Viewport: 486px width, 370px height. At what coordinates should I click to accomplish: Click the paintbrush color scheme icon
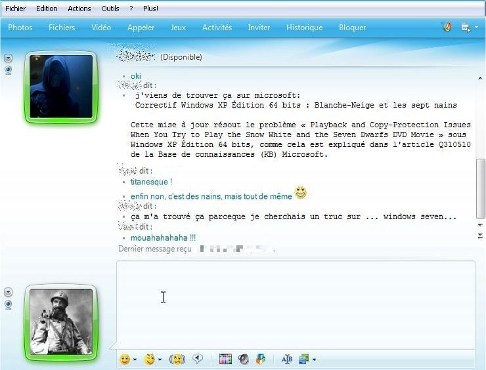pyautogui.click(x=447, y=28)
